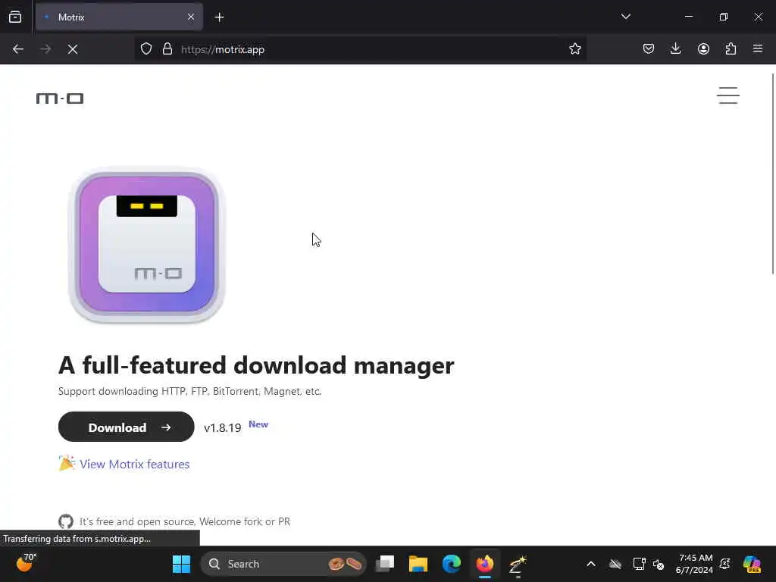Open the GitHub icon link
The image size is (776, 582).
click(x=66, y=521)
